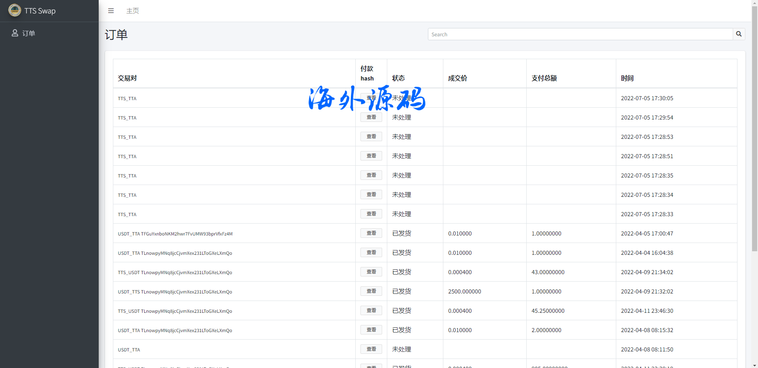The width and height of the screenshot is (758, 368).
Task: View hash for order at 17:28:35
Action: [371, 175]
